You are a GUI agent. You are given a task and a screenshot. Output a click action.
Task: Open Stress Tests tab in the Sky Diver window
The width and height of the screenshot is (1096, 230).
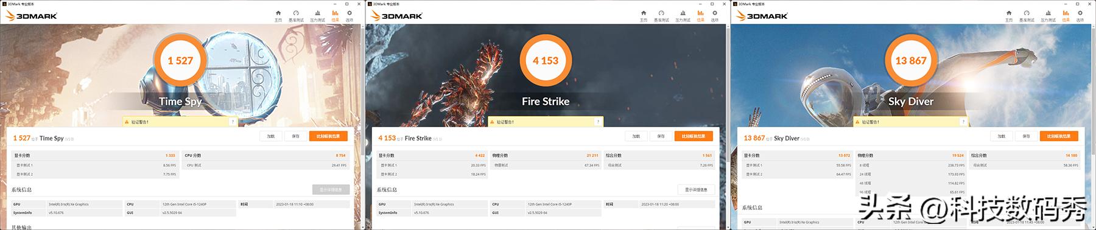[1049, 16]
